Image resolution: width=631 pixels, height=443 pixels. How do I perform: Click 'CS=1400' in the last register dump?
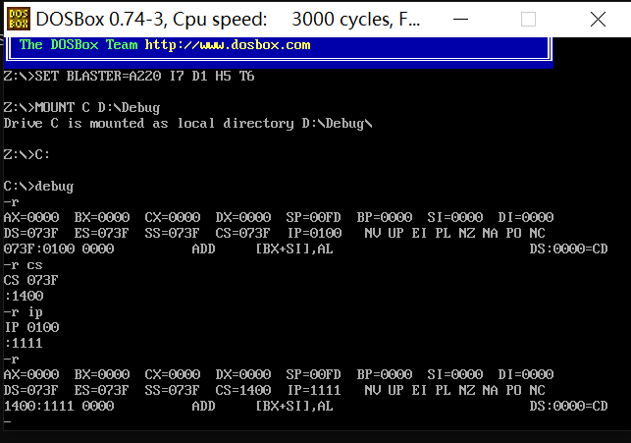pyautogui.click(x=243, y=390)
